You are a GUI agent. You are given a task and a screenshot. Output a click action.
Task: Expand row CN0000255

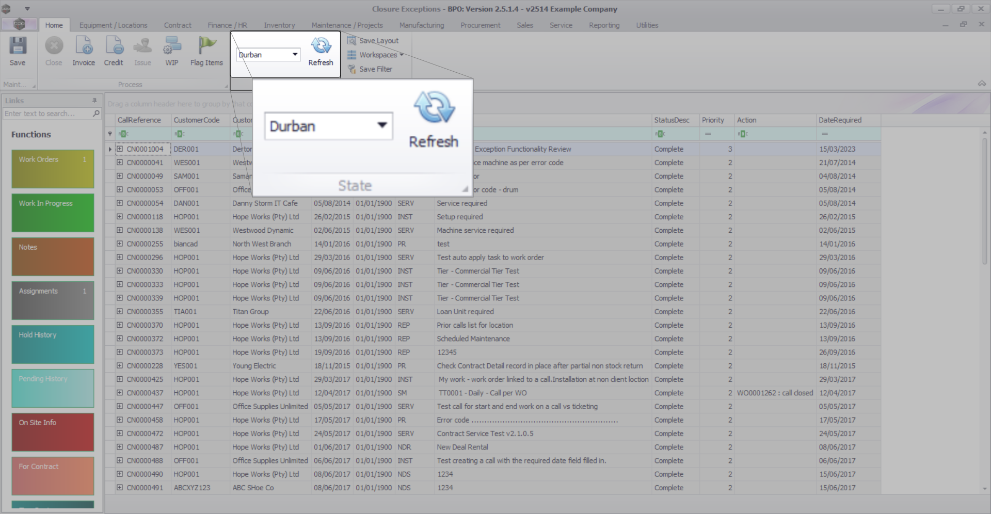pyautogui.click(x=120, y=244)
